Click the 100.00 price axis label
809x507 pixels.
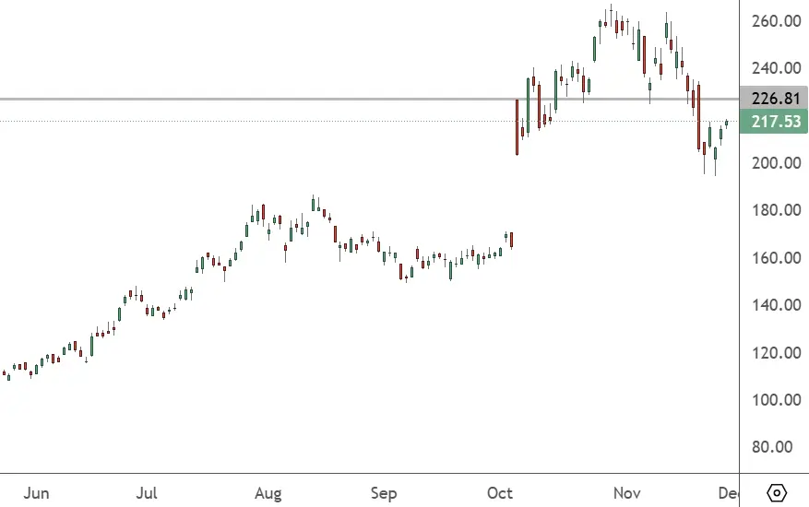(774, 400)
